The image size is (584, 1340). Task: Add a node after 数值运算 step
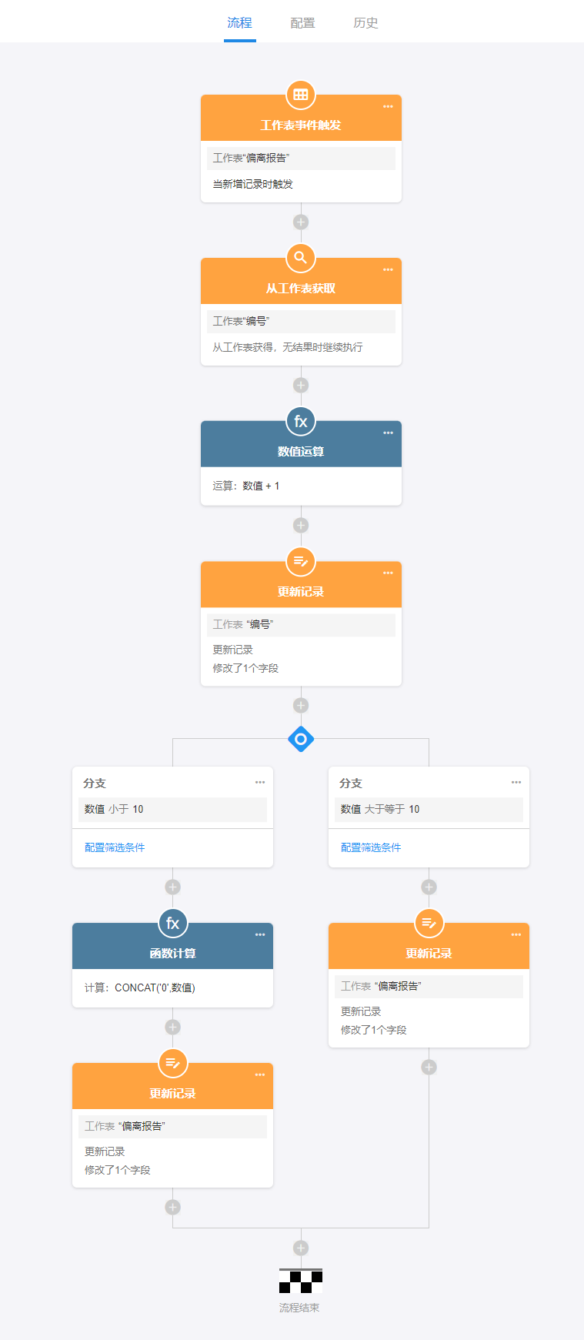pos(301,526)
